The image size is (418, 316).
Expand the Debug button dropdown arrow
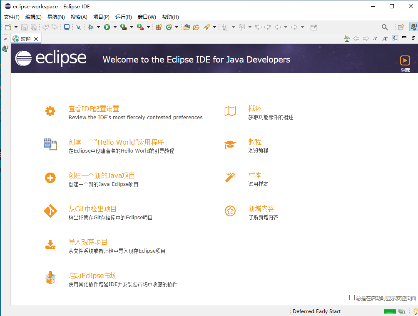98,27
